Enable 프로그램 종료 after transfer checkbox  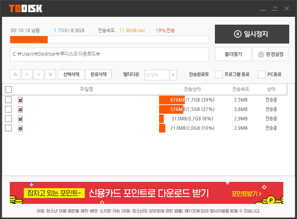[x=219, y=74]
